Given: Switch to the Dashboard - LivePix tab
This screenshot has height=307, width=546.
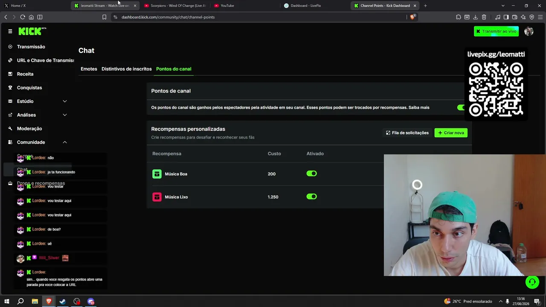Looking at the screenshot, I should tap(315, 6).
